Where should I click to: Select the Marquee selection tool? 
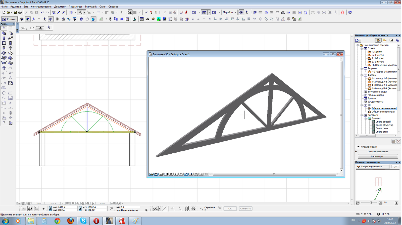point(10,28)
